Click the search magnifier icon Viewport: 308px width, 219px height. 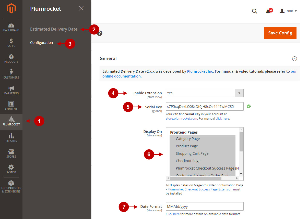pos(255,11)
